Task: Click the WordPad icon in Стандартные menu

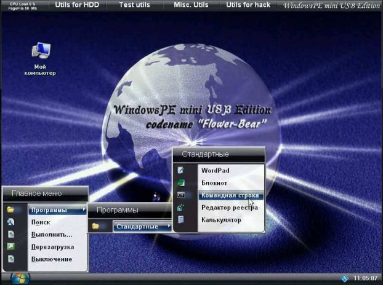Action: click(181, 170)
